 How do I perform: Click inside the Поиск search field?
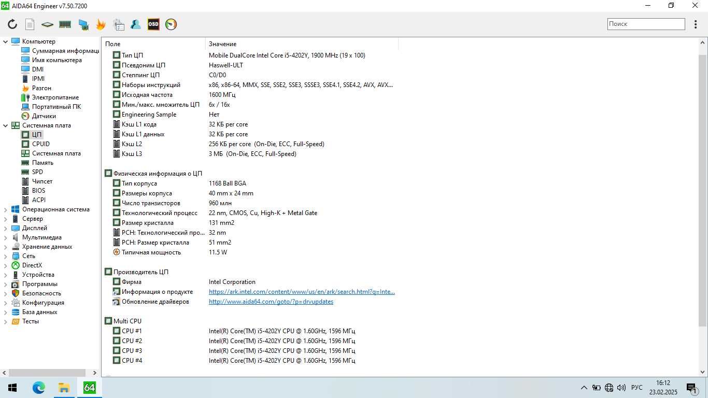click(x=646, y=24)
